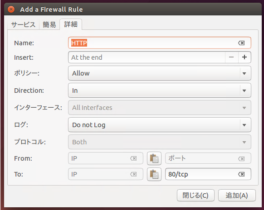Image resolution: width=264 pixels, height=210 pixels.
Task: Click the 追加(A) button
Action: 237,196
